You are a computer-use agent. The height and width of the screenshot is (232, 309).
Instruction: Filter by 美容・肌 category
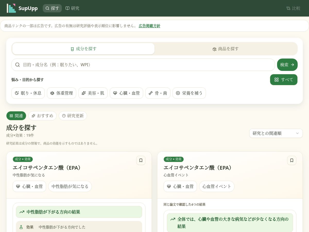coord(93,93)
